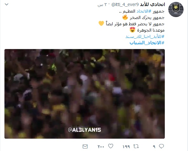Open the tweet timestamp ٣ س
Screen dimensions: 188x151
(102, 5)
